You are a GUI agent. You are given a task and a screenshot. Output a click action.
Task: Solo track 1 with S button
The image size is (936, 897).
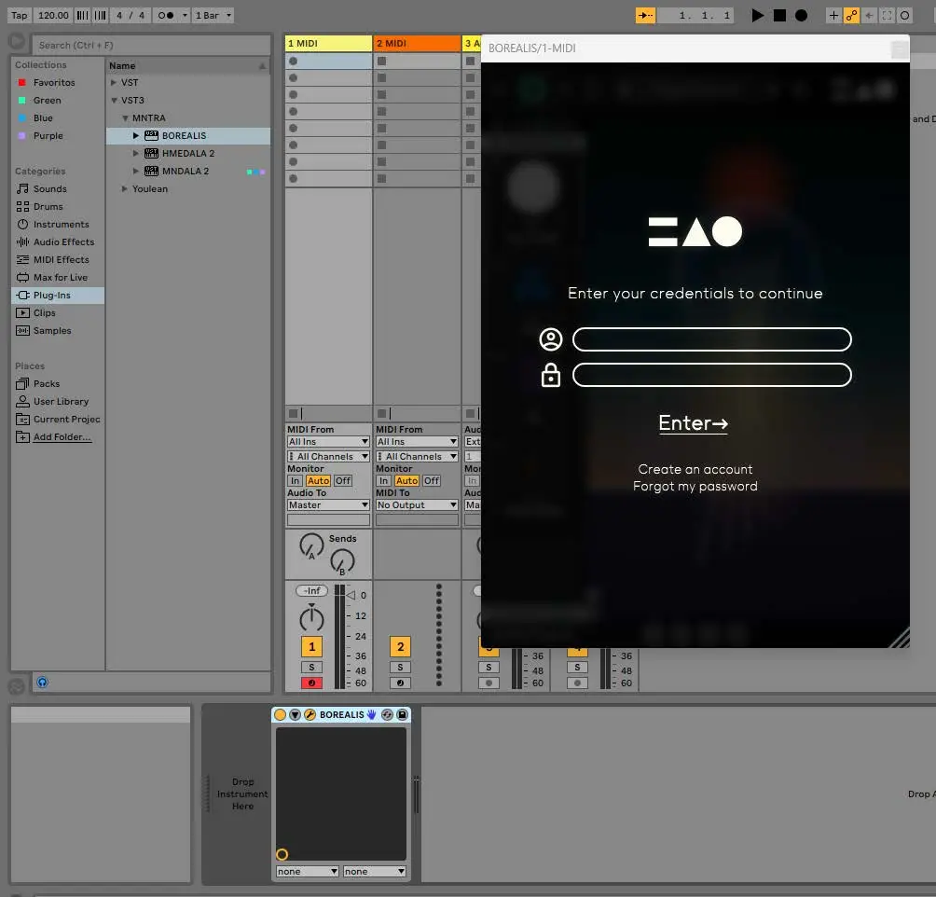(x=311, y=668)
